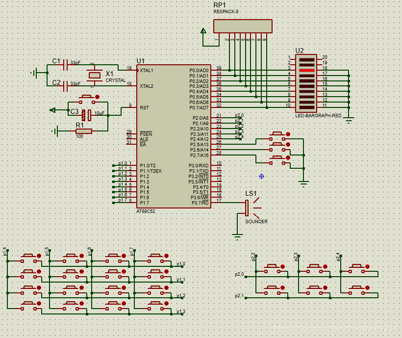Select the P1.1/T2EX pin label
Image resolution: width=402 pixels, height=338 pixels.
click(151, 171)
